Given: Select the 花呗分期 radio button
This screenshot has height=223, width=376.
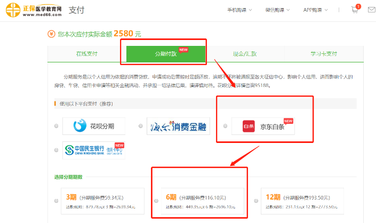Looking at the screenshot, I should click(x=56, y=126).
